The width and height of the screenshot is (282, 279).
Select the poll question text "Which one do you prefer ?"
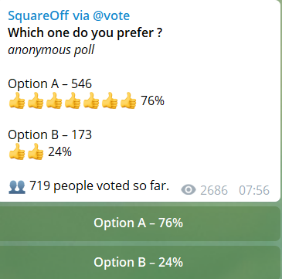point(85,33)
